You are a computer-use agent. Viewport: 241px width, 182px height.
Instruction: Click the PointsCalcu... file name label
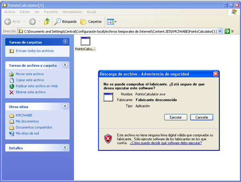[x=85, y=49]
